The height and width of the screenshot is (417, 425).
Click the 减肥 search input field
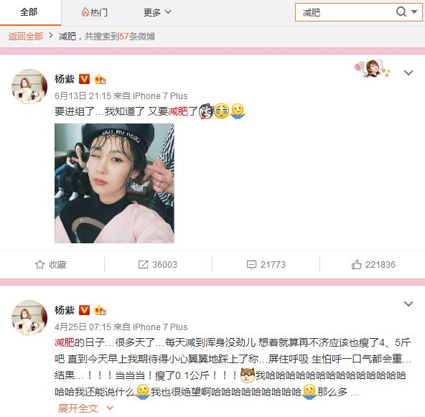point(345,12)
